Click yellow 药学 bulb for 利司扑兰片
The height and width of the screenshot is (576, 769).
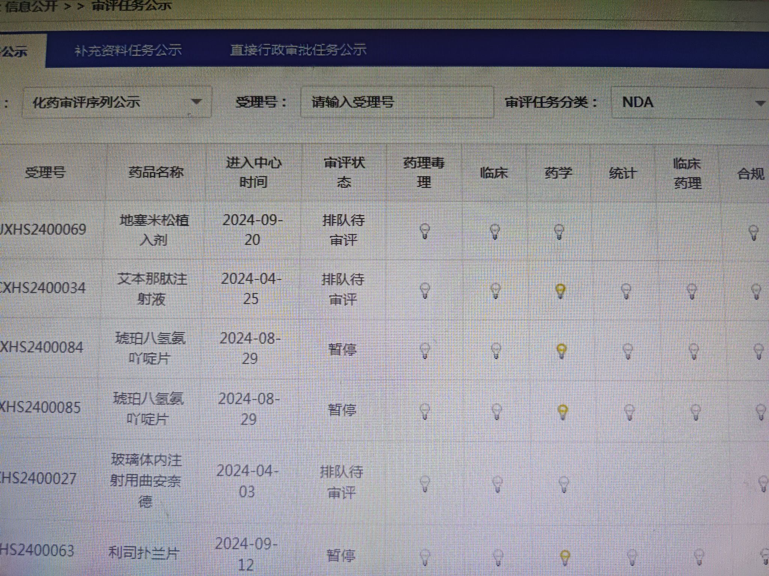click(565, 557)
